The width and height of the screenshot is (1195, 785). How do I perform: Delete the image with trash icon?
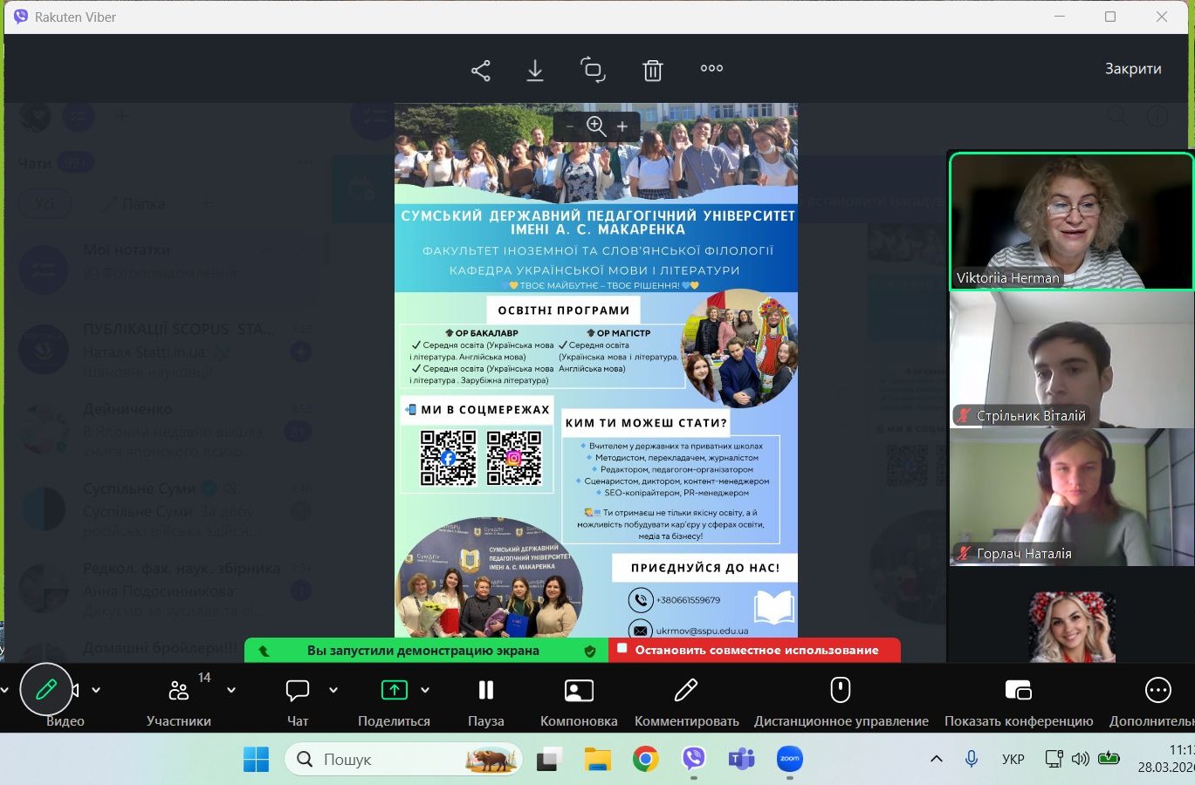(x=652, y=71)
